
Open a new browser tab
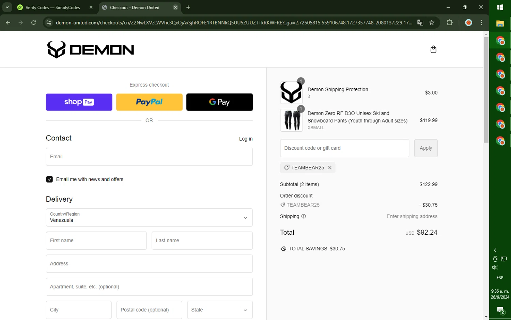[188, 7]
